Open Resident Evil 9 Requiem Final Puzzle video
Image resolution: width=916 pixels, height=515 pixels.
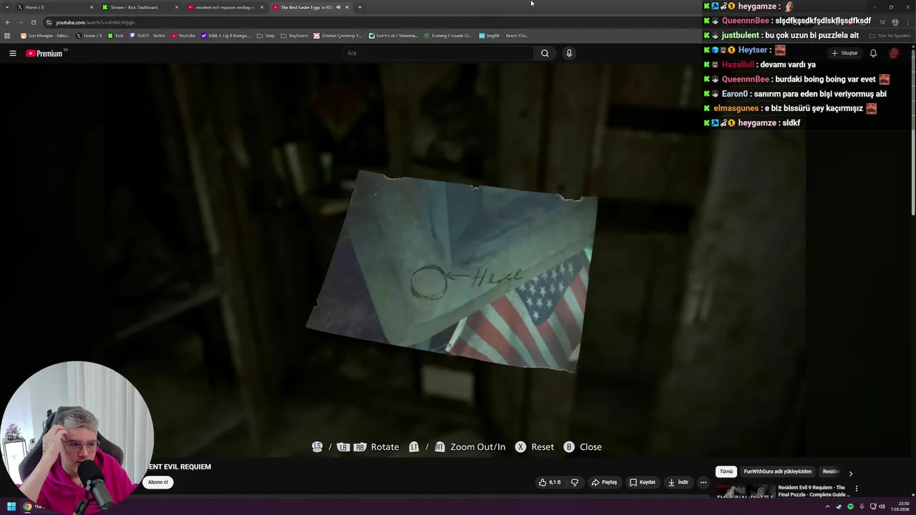(x=814, y=491)
